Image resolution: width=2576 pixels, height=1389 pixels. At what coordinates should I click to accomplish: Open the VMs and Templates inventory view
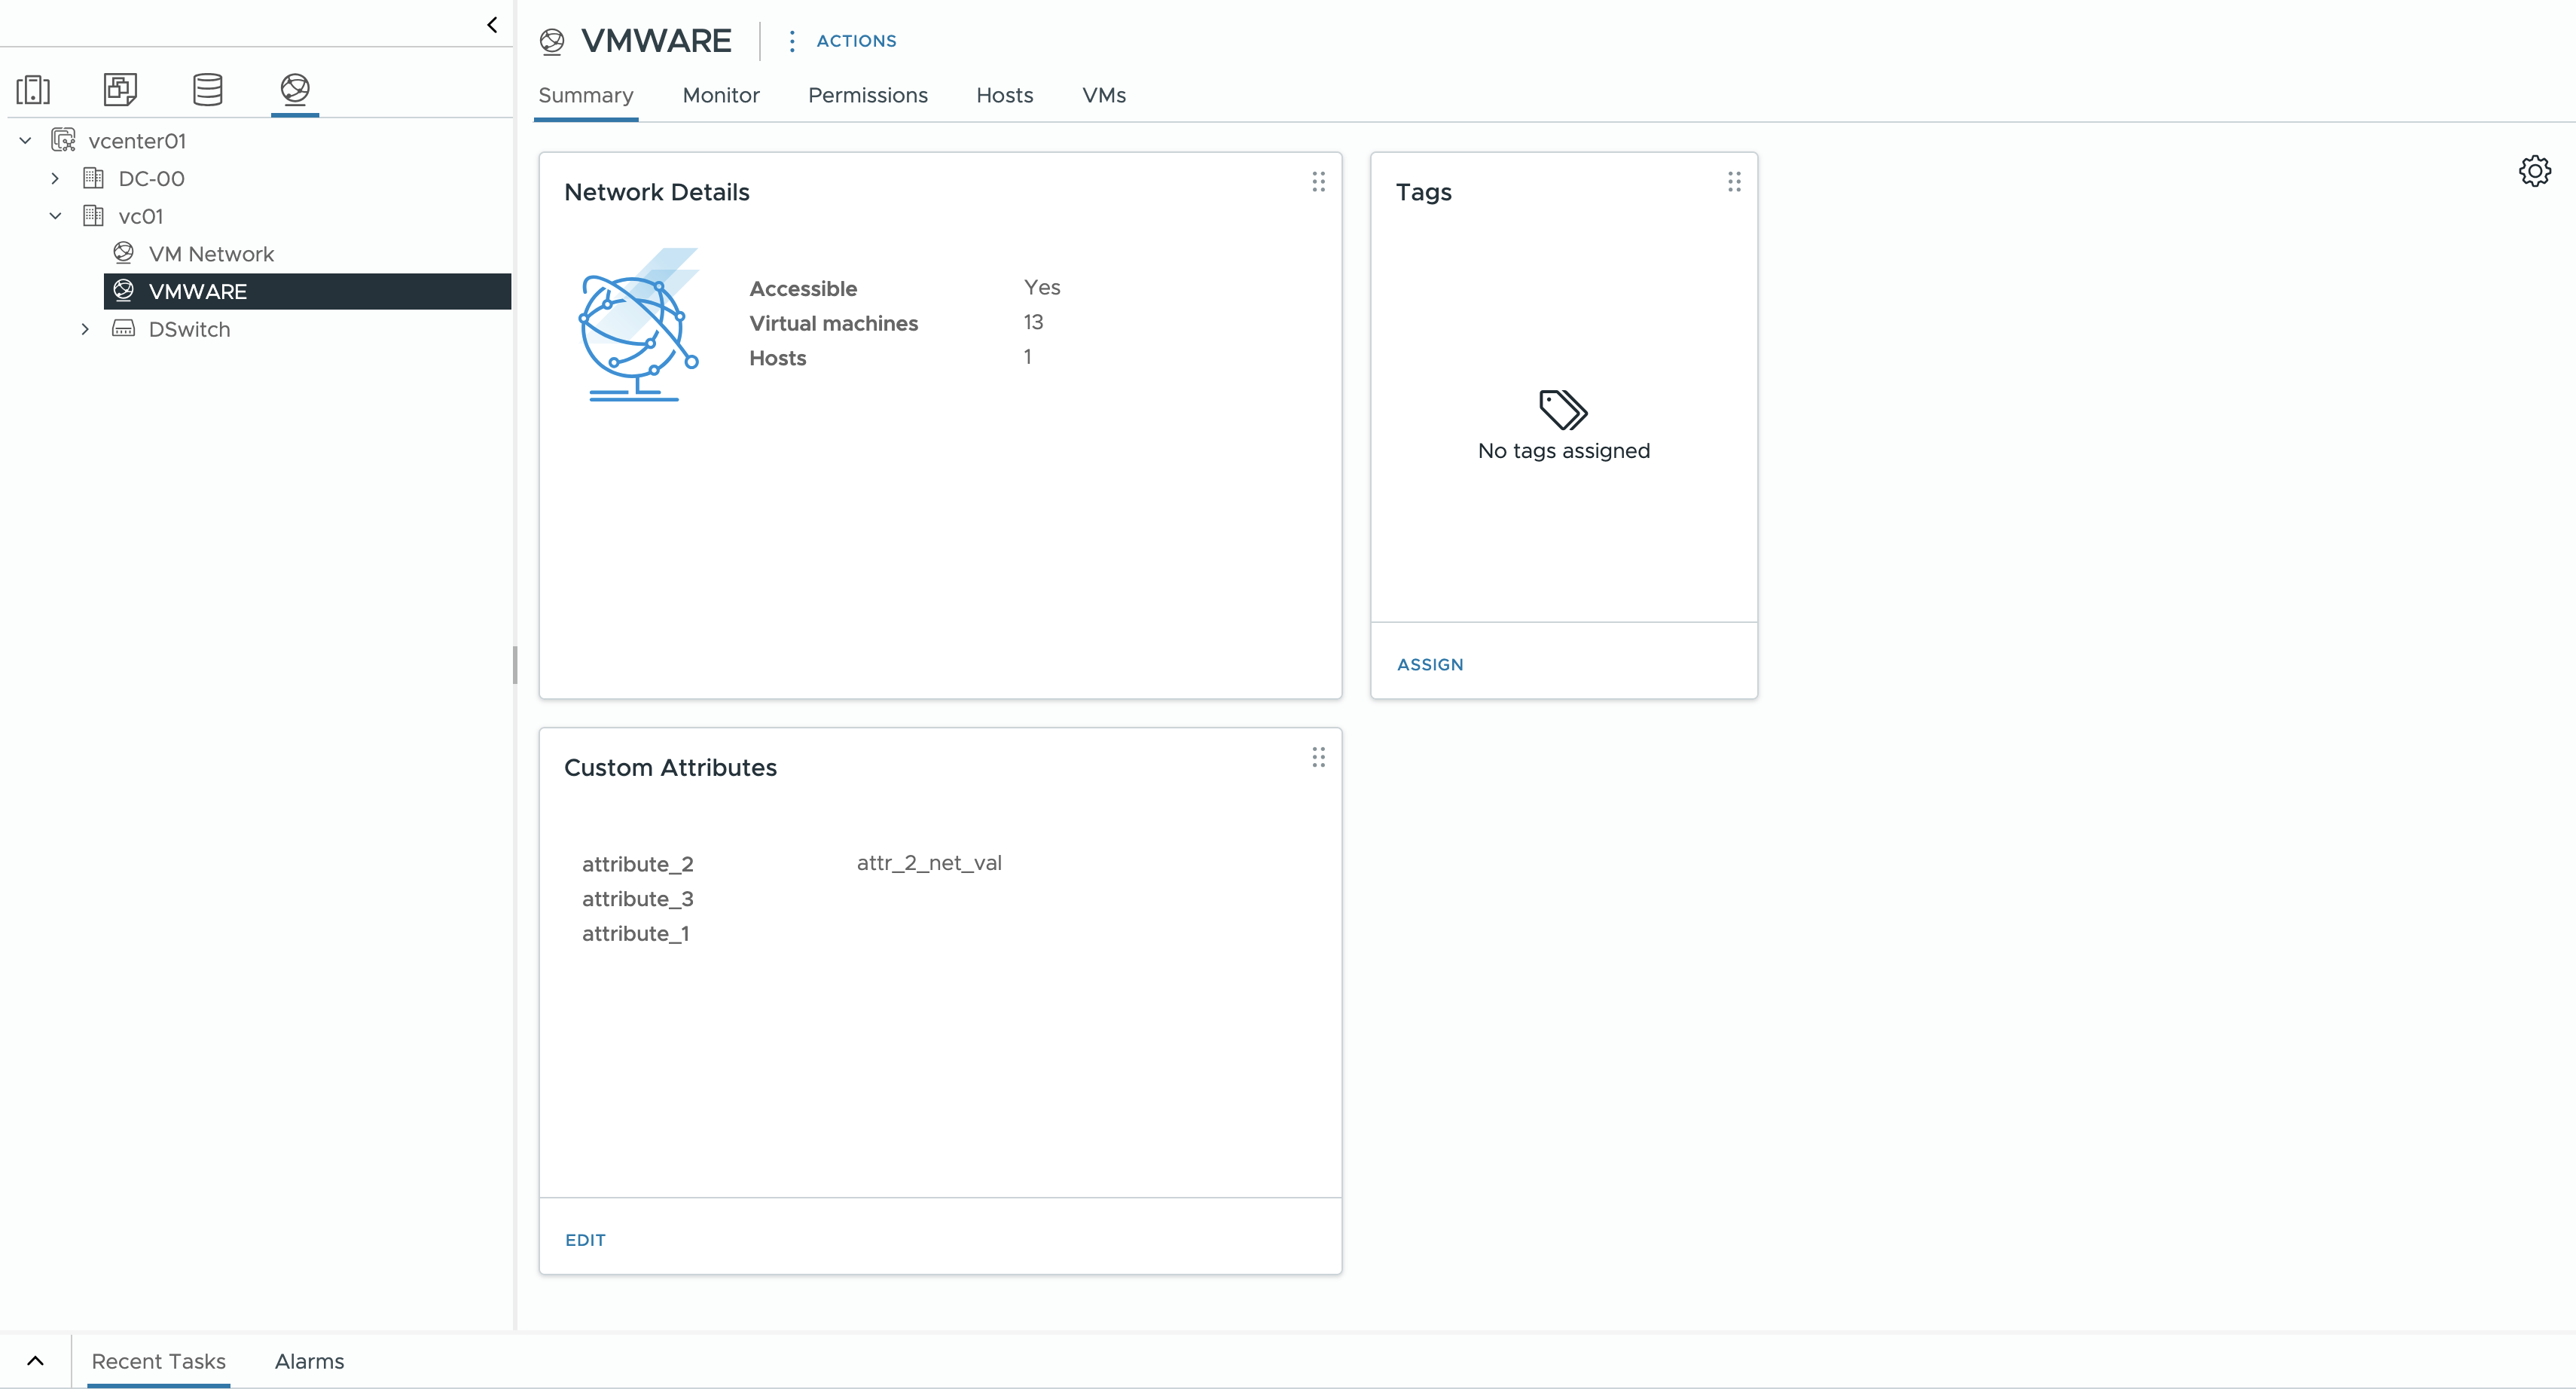pos(120,90)
